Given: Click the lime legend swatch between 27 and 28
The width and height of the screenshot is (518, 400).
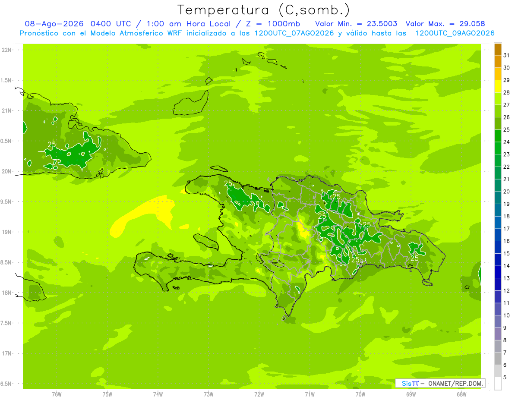Looking at the screenshot, I should [498, 98].
